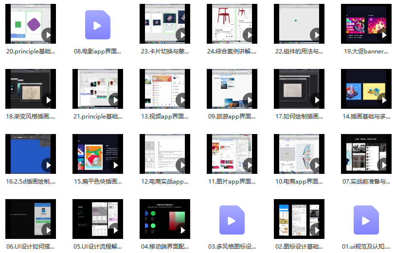
Task: Click the play badge on the 04.移动端界面配 thumbnail
Action: coord(182,230)
